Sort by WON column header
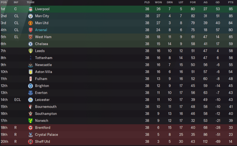Image resolution: width=237 pixels, height=146 pixels. point(158,2)
